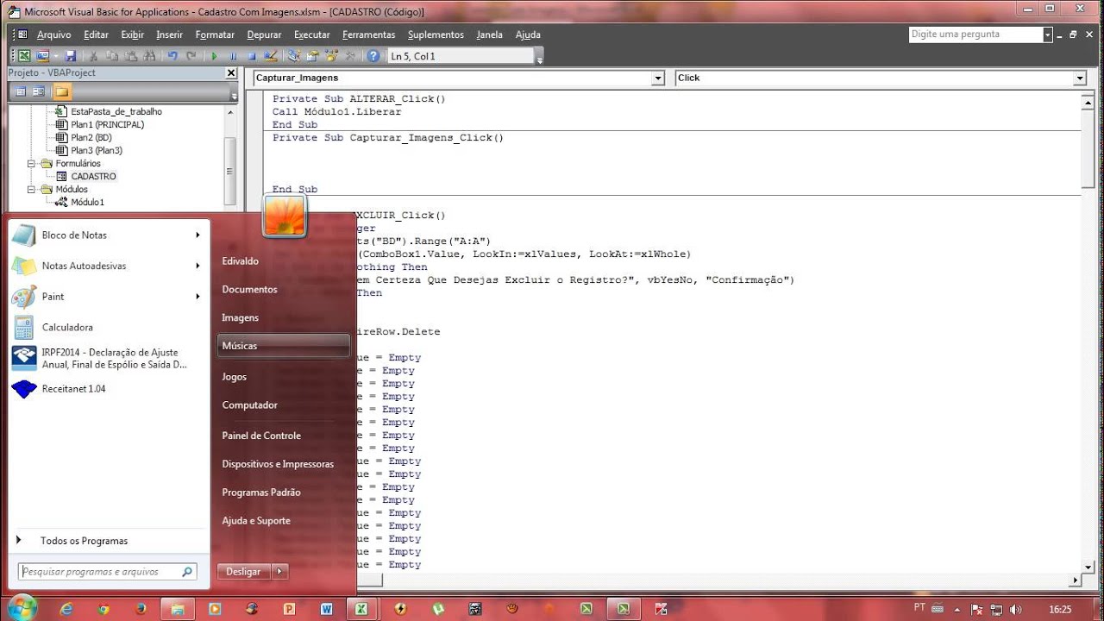Toggle Folders icon in Project panel
The image size is (1104, 621).
[62, 91]
